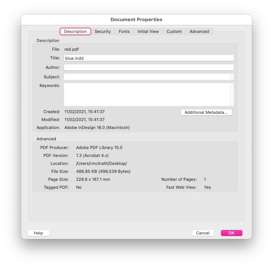Click Adobe InDesign 16.0 (Macintosh) text

coord(97,127)
